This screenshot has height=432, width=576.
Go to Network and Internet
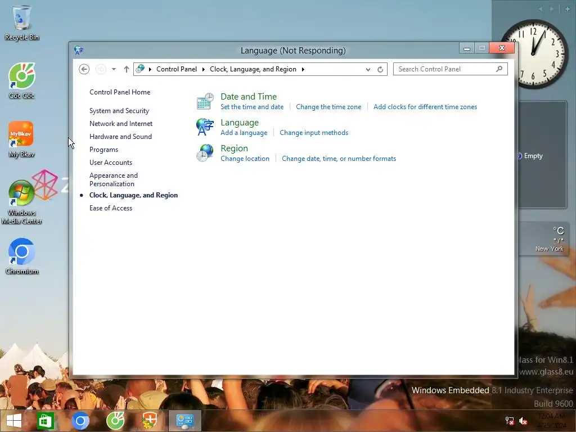(x=121, y=124)
